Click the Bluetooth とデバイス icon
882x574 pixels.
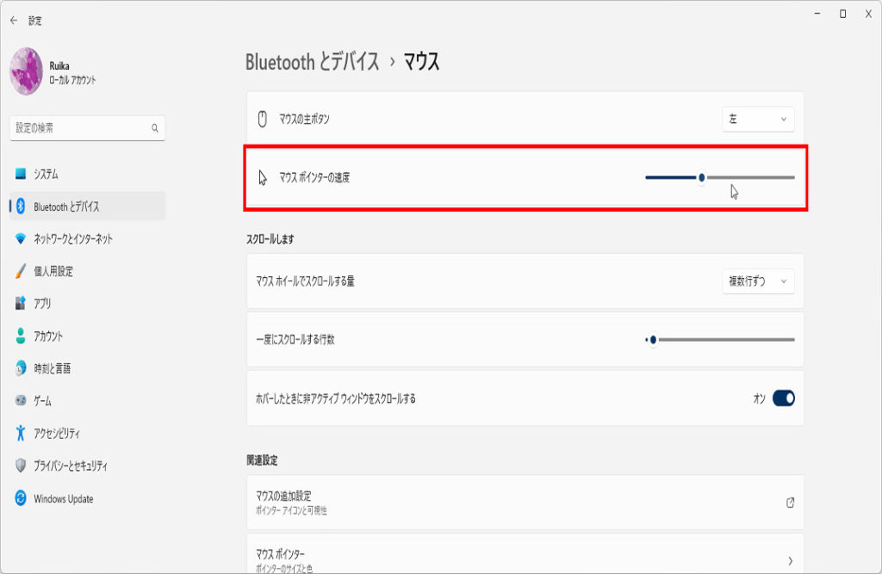point(21,207)
